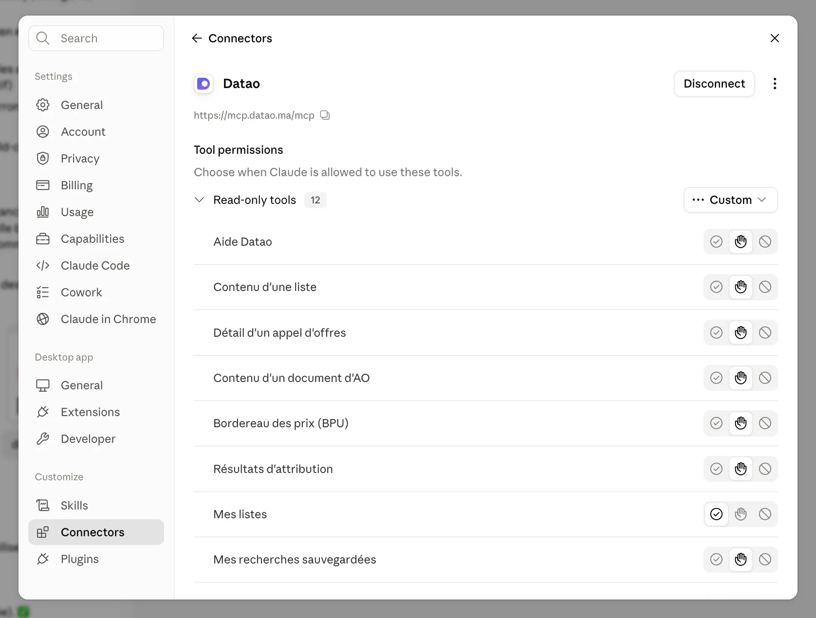Always allow Contenu d'une liste
This screenshot has height=618, width=816.
[x=716, y=287]
